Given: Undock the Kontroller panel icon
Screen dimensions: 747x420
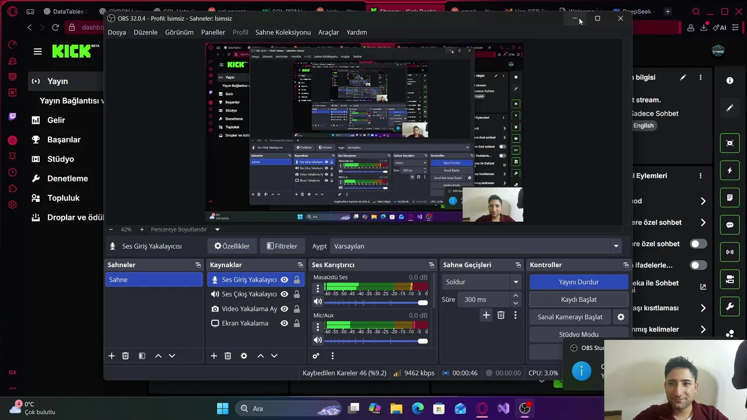Looking at the screenshot, I should 626,265.
